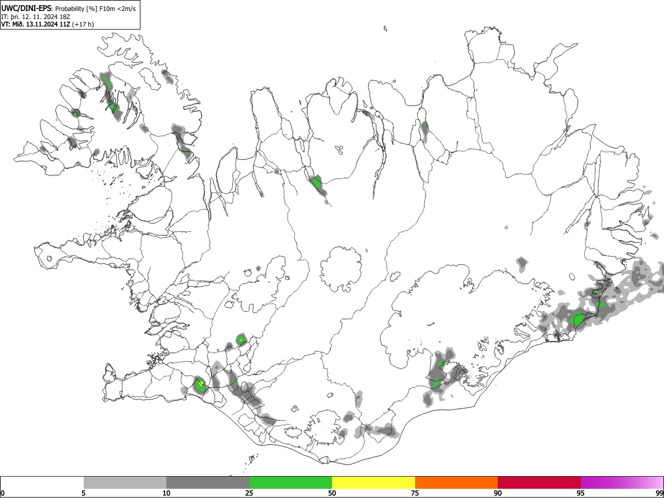The height and width of the screenshot is (498, 664).
Task: Click the legend value '25'
Action: (x=249, y=493)
